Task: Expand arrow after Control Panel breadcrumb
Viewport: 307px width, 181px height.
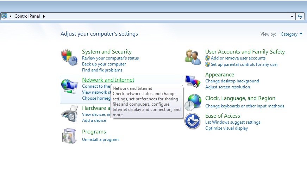Action: [x=44, y=16]
